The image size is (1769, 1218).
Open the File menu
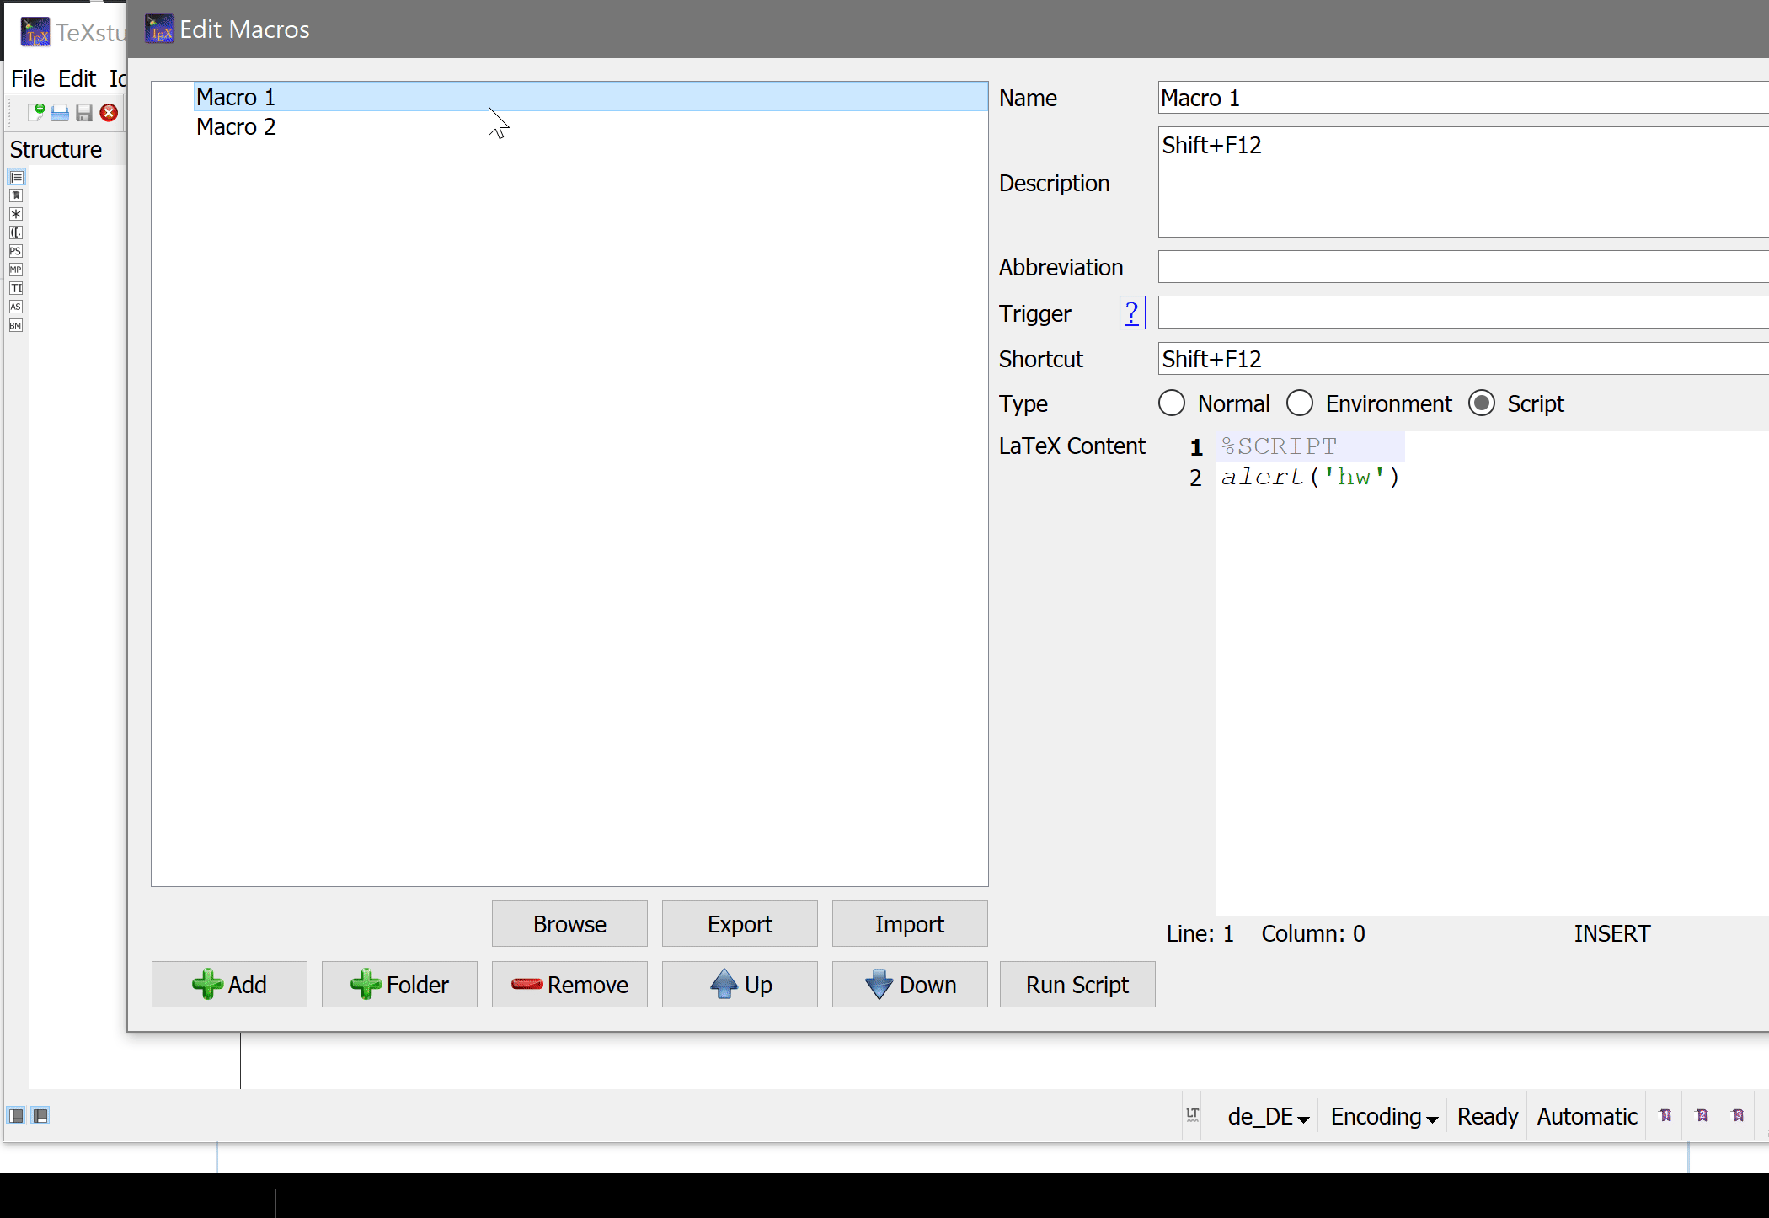27,77
